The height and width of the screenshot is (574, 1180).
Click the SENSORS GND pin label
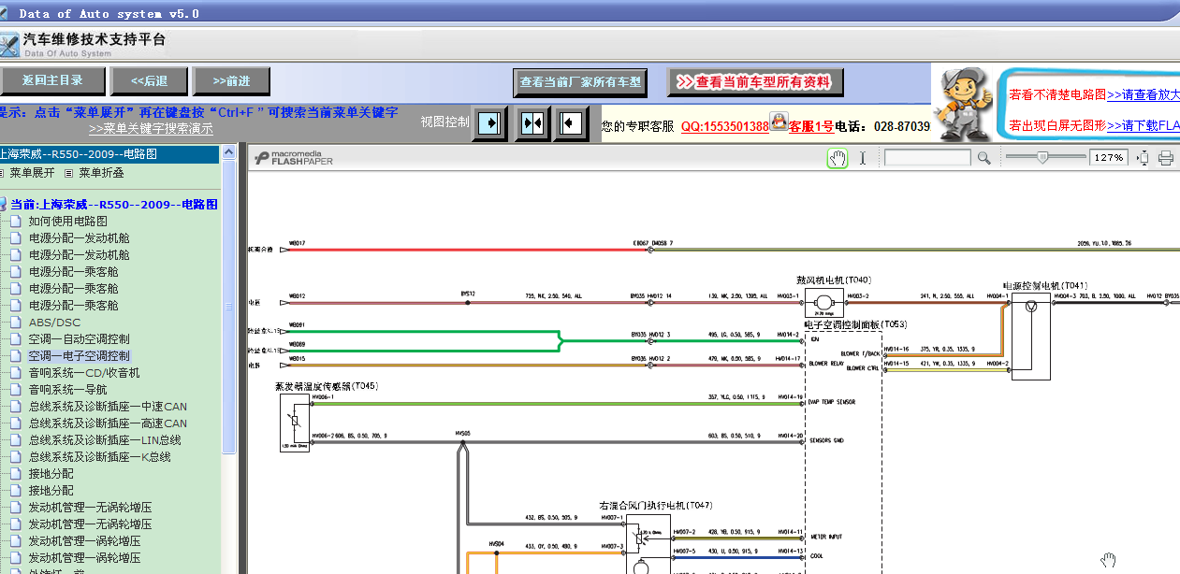[827, 440]
